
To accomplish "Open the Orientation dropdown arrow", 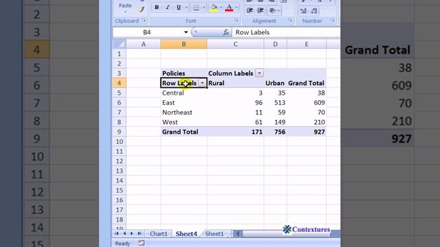I will tap(278, 11).
